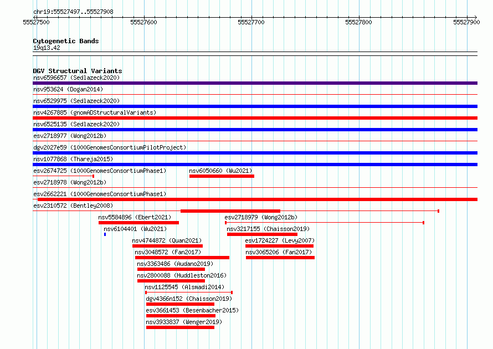Select the red bar under nsv4267885
Image resolution: width=493 pixels, height=349 pixels.
255,118
